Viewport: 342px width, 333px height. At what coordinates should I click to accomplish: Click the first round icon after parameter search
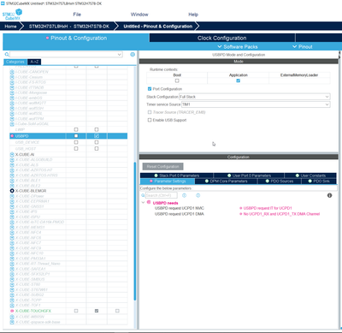184,195
